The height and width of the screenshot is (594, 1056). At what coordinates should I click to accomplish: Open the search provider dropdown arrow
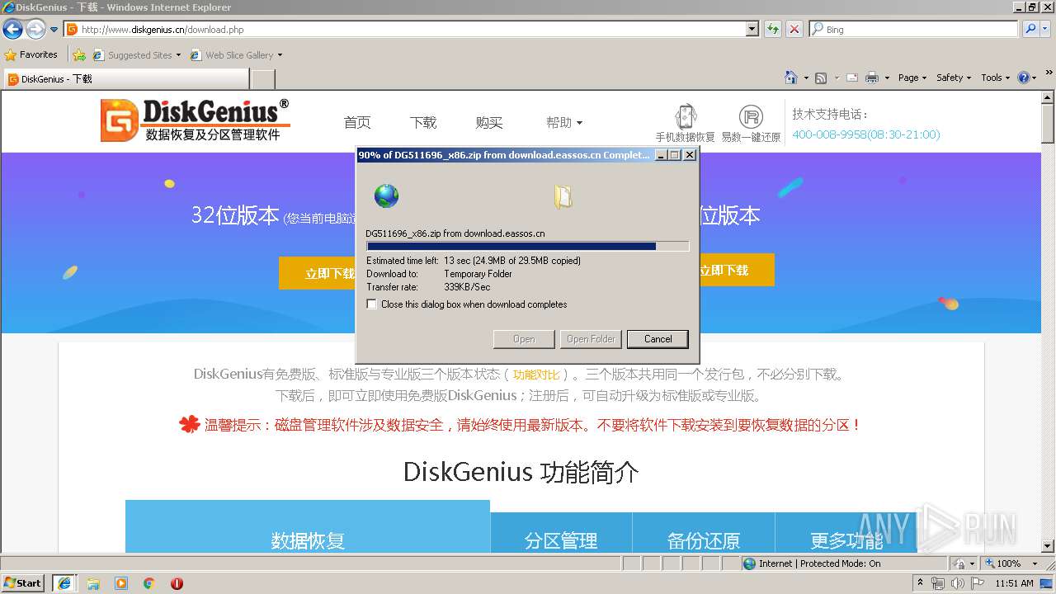1044,29
